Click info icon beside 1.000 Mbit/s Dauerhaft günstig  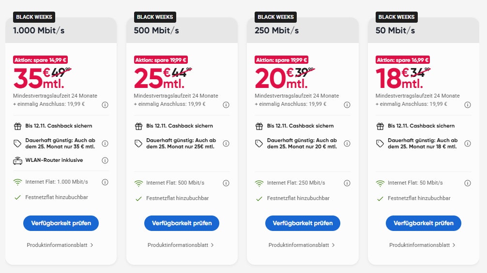point(105,144)
